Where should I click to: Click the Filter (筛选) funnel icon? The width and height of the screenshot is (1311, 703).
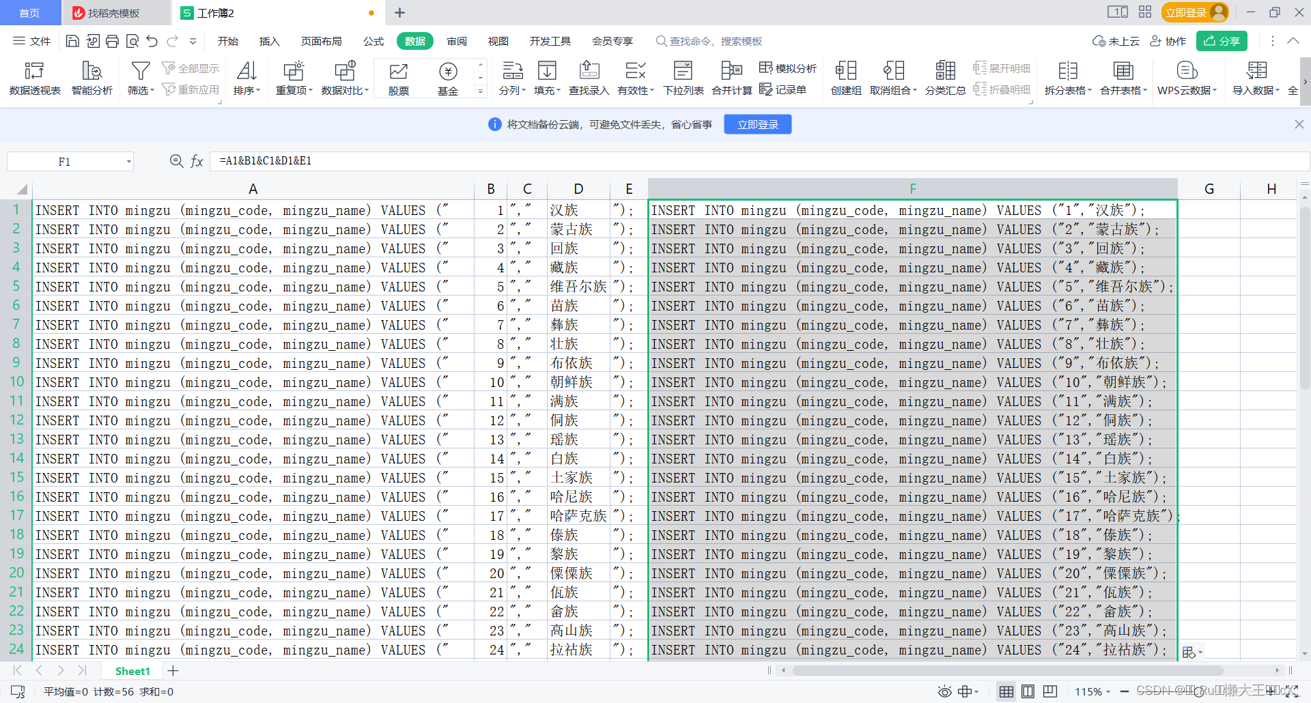tap(141, 70)
